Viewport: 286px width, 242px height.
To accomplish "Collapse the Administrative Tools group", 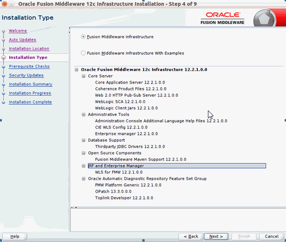I will tap(84, 115).
